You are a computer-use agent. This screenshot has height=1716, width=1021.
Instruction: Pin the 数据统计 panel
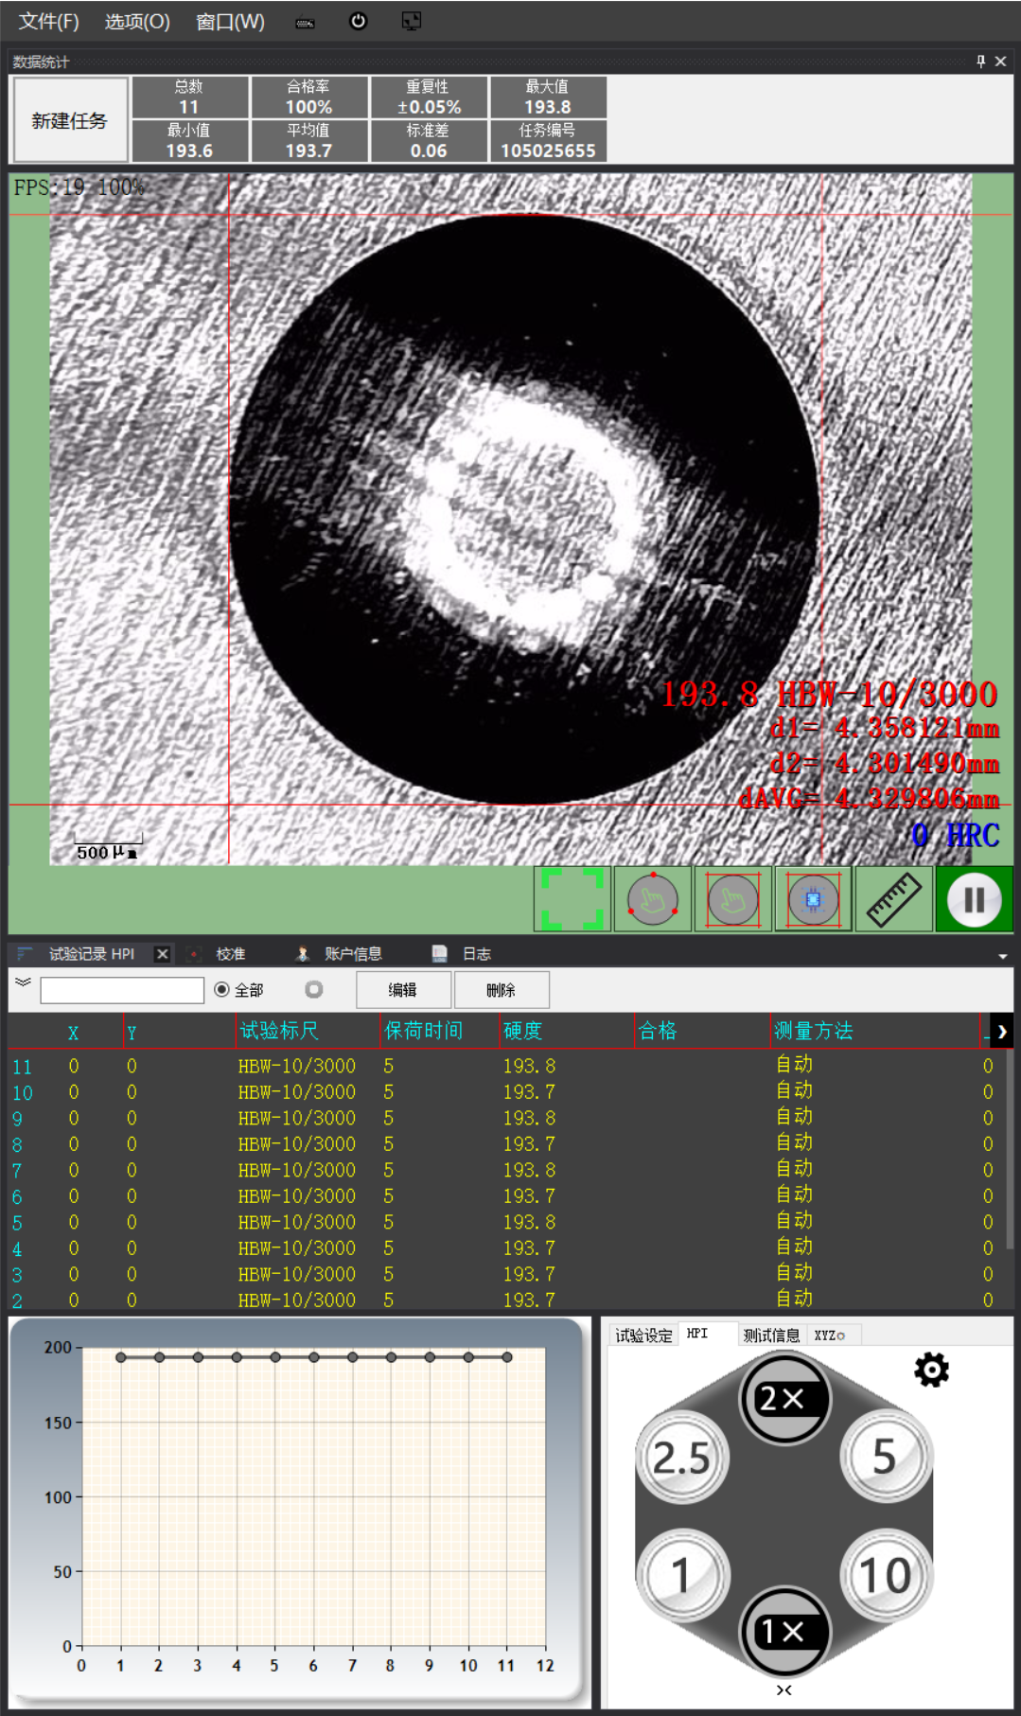pos(981,62)
